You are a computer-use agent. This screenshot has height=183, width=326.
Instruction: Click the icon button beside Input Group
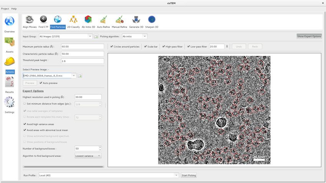(96, 36)
